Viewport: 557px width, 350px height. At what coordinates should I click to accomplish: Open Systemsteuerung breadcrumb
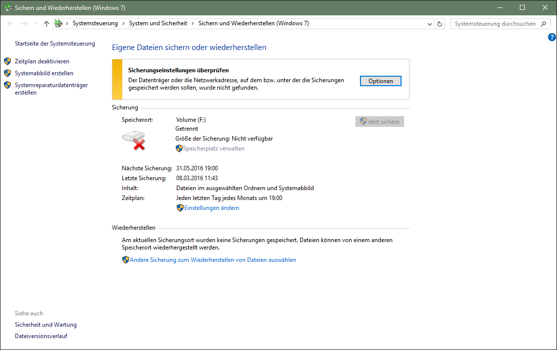click(x=95, y=23)
